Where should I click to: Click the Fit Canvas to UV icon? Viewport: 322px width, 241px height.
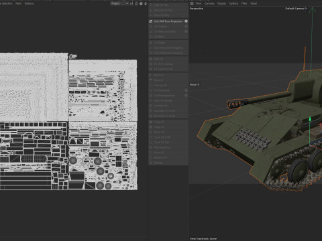151,69
